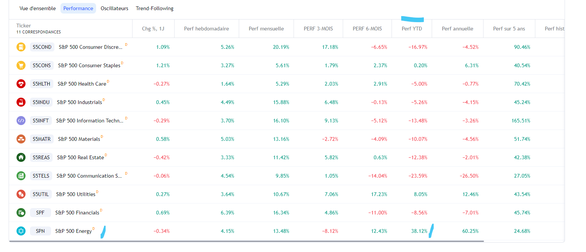Screen dimensions: 586x252
Task: Click the S5REAS Real Estate house icon
Action: coord(21,157)
